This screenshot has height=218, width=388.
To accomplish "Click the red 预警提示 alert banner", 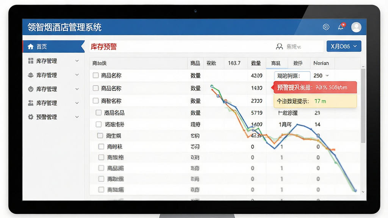I will [x=315, y=87].
